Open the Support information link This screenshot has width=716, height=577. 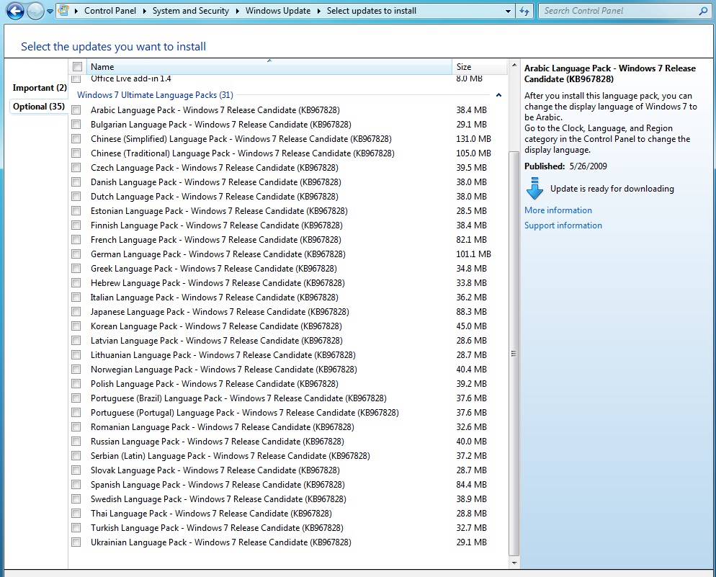[x=563, y=225]
